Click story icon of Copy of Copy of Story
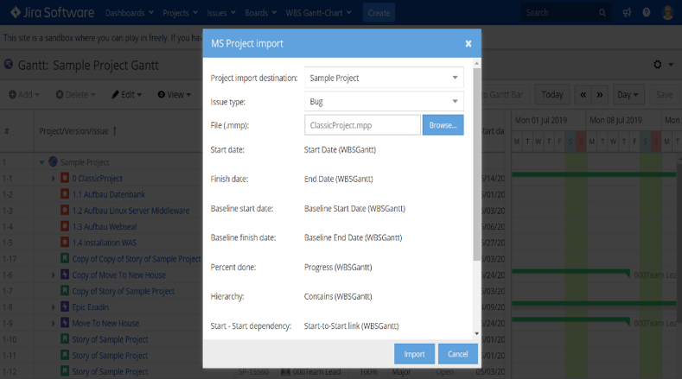 64,258
